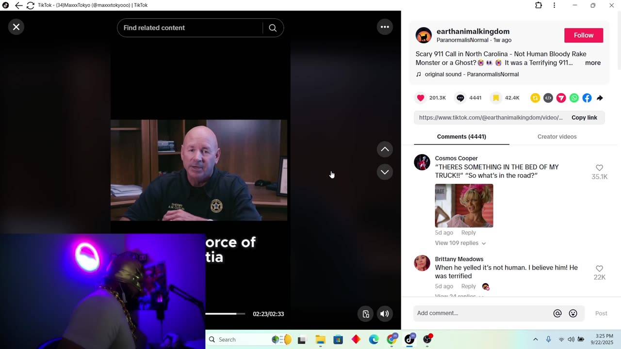Screen dimensions: 621x349
Task: Show hidden system tray icons
Action: 535,340
